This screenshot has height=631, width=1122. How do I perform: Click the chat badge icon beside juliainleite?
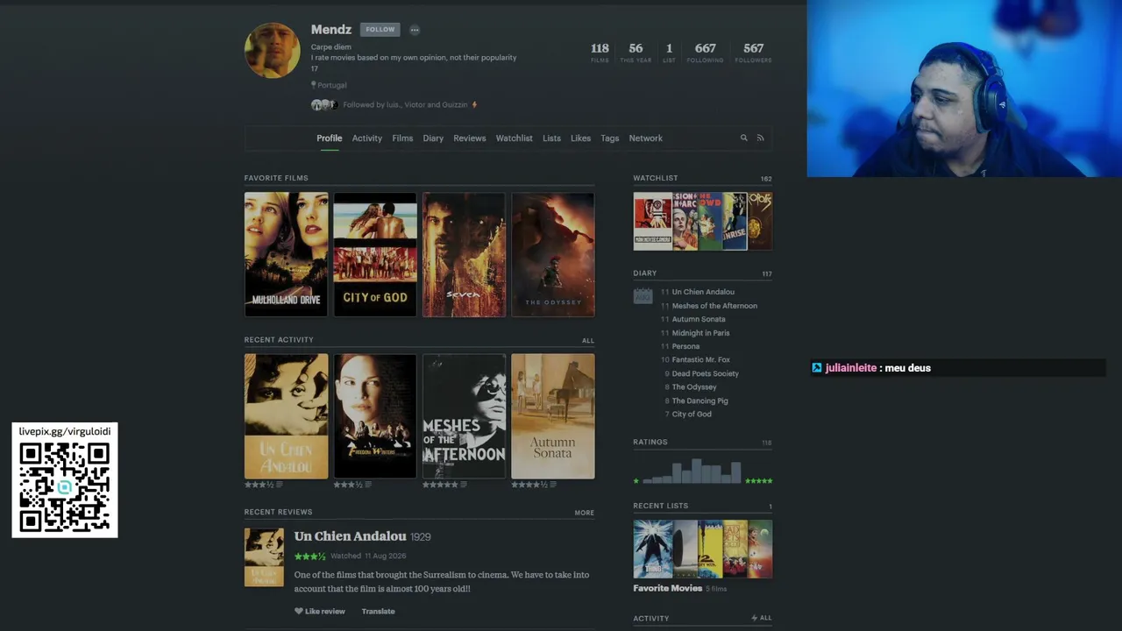817,368
